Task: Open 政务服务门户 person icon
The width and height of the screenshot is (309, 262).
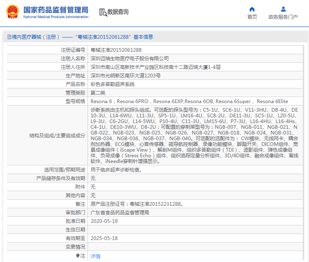Action: (x=283, y=9)
